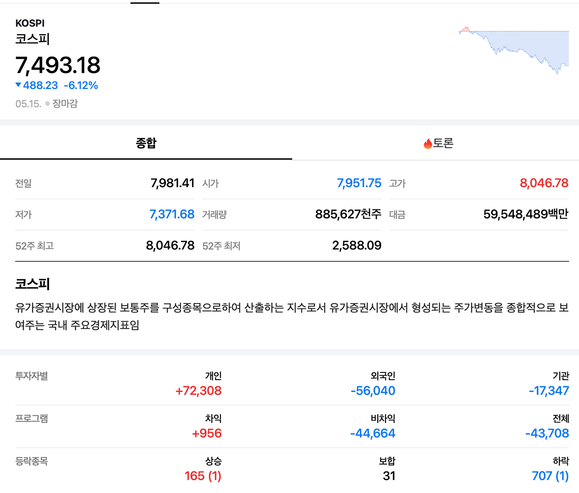This screenshot has width=579, height=493.
Task: Select the index value 7,493.18
Action: tap(58, 65)
